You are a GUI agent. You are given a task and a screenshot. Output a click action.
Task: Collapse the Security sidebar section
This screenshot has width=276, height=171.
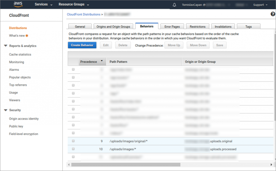[6, 110]
